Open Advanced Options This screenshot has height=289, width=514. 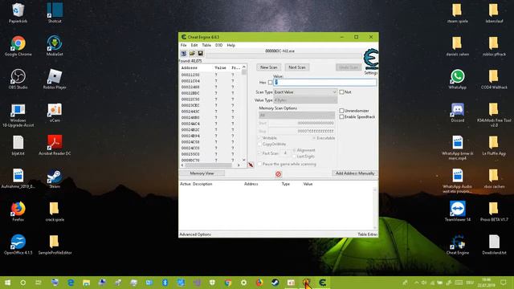[195, 234]
